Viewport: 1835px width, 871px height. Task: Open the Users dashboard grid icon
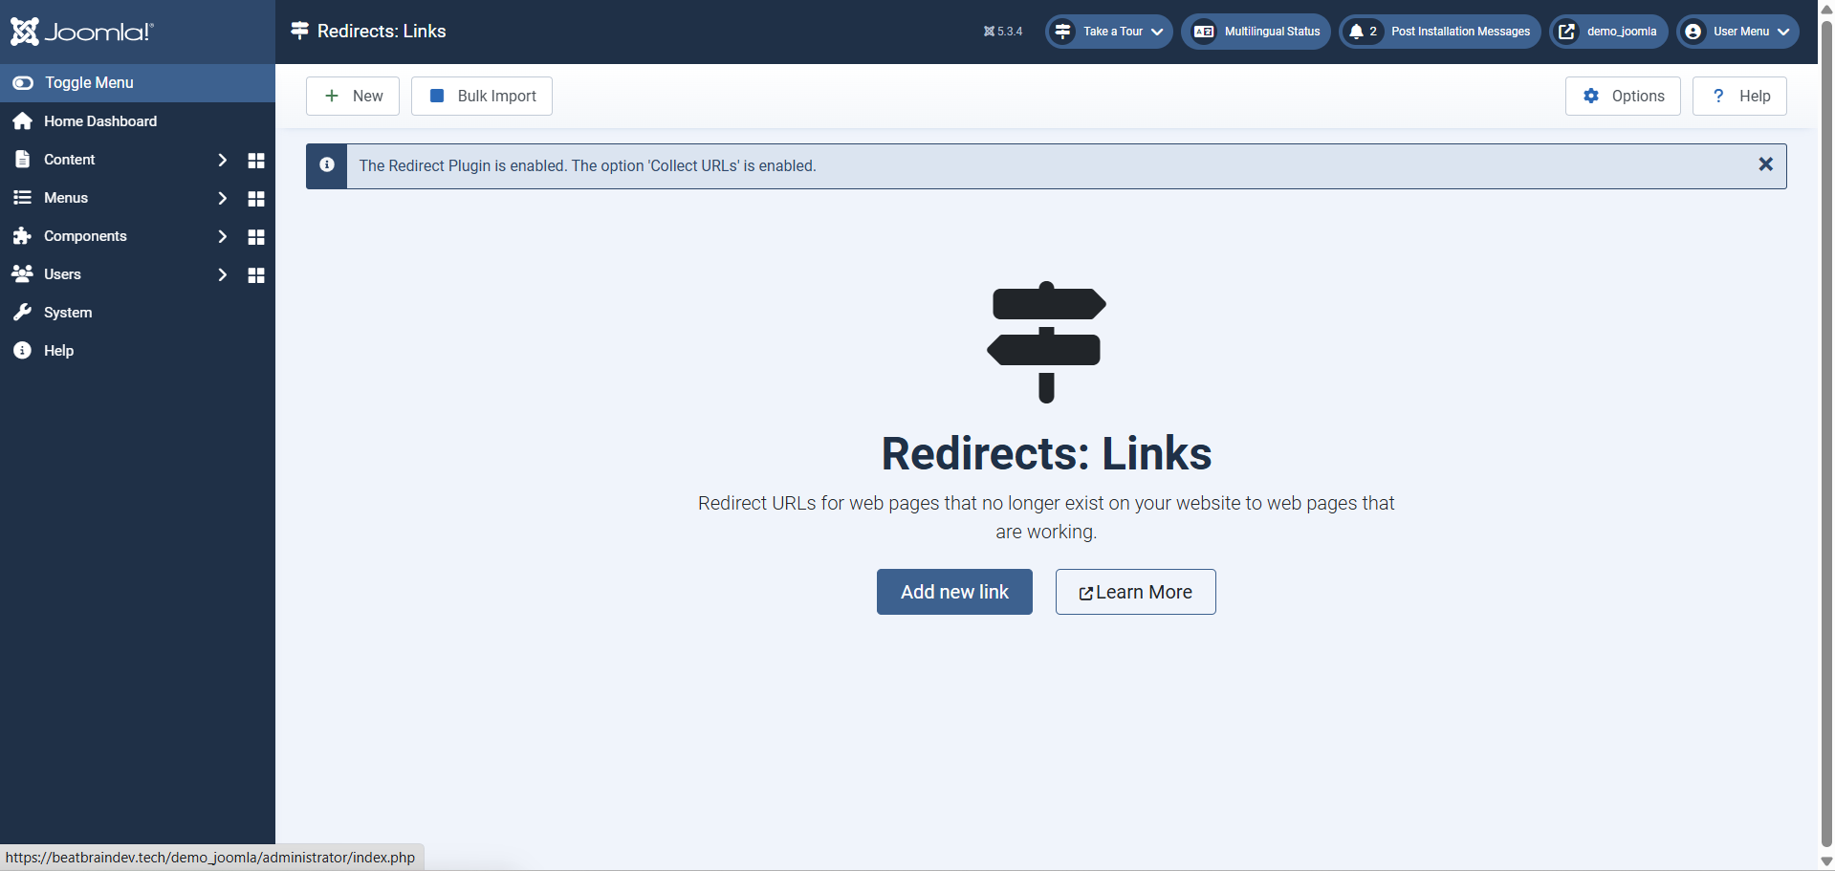point(255,275)
